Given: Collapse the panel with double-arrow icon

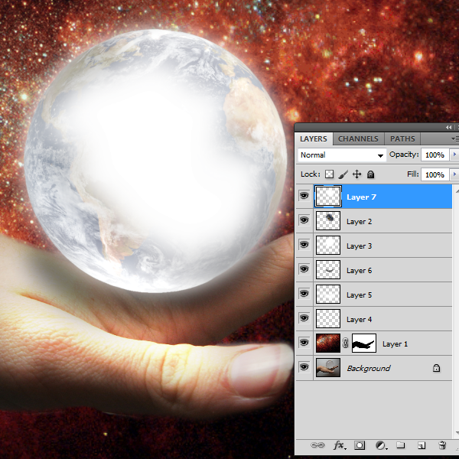Looking at the screenshot, I should point(449,127).
